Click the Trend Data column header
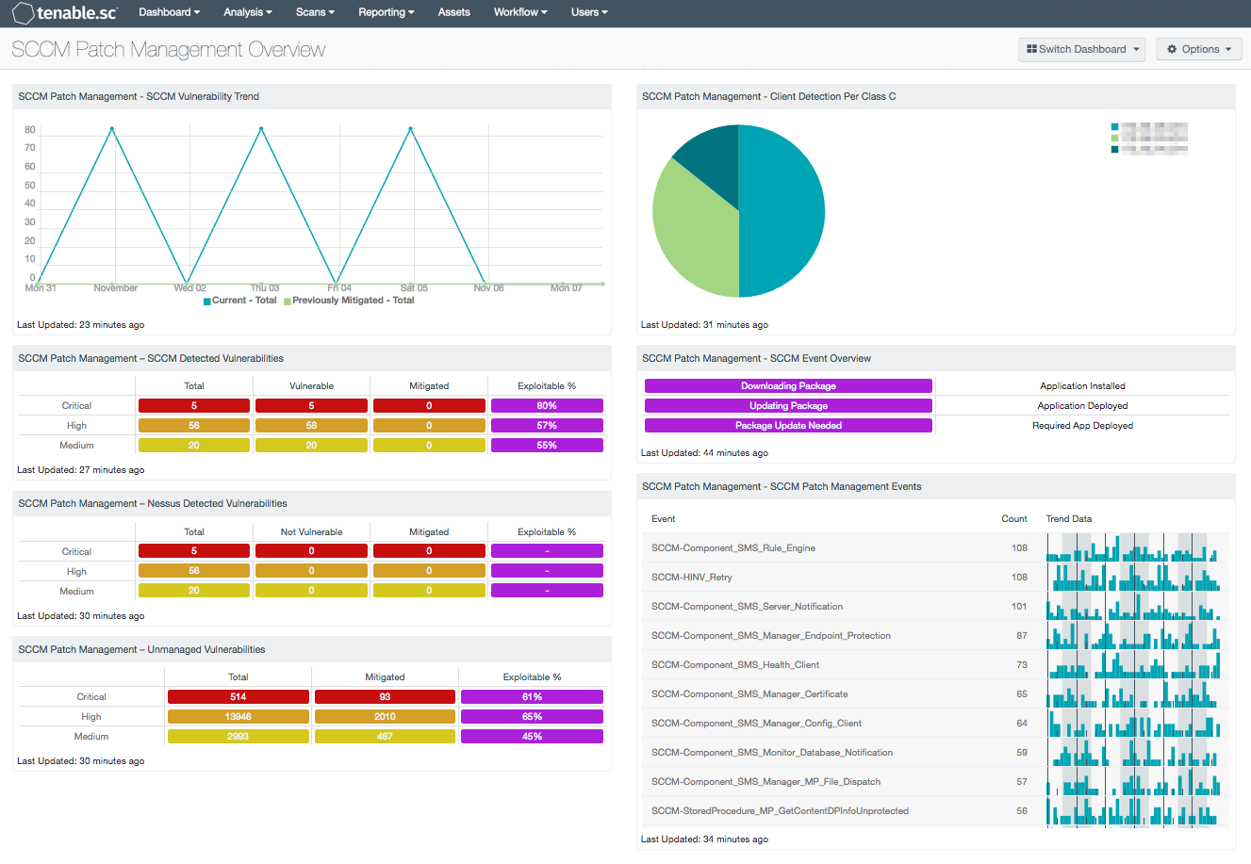Viewport: 1251px width, 864px height. tap(1069, 519)
